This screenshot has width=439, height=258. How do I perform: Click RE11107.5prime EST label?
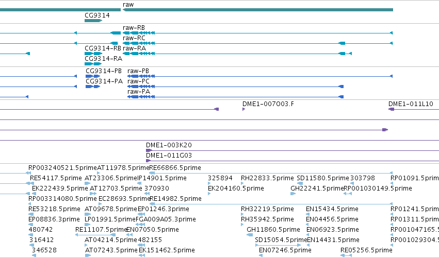(101, 230)
